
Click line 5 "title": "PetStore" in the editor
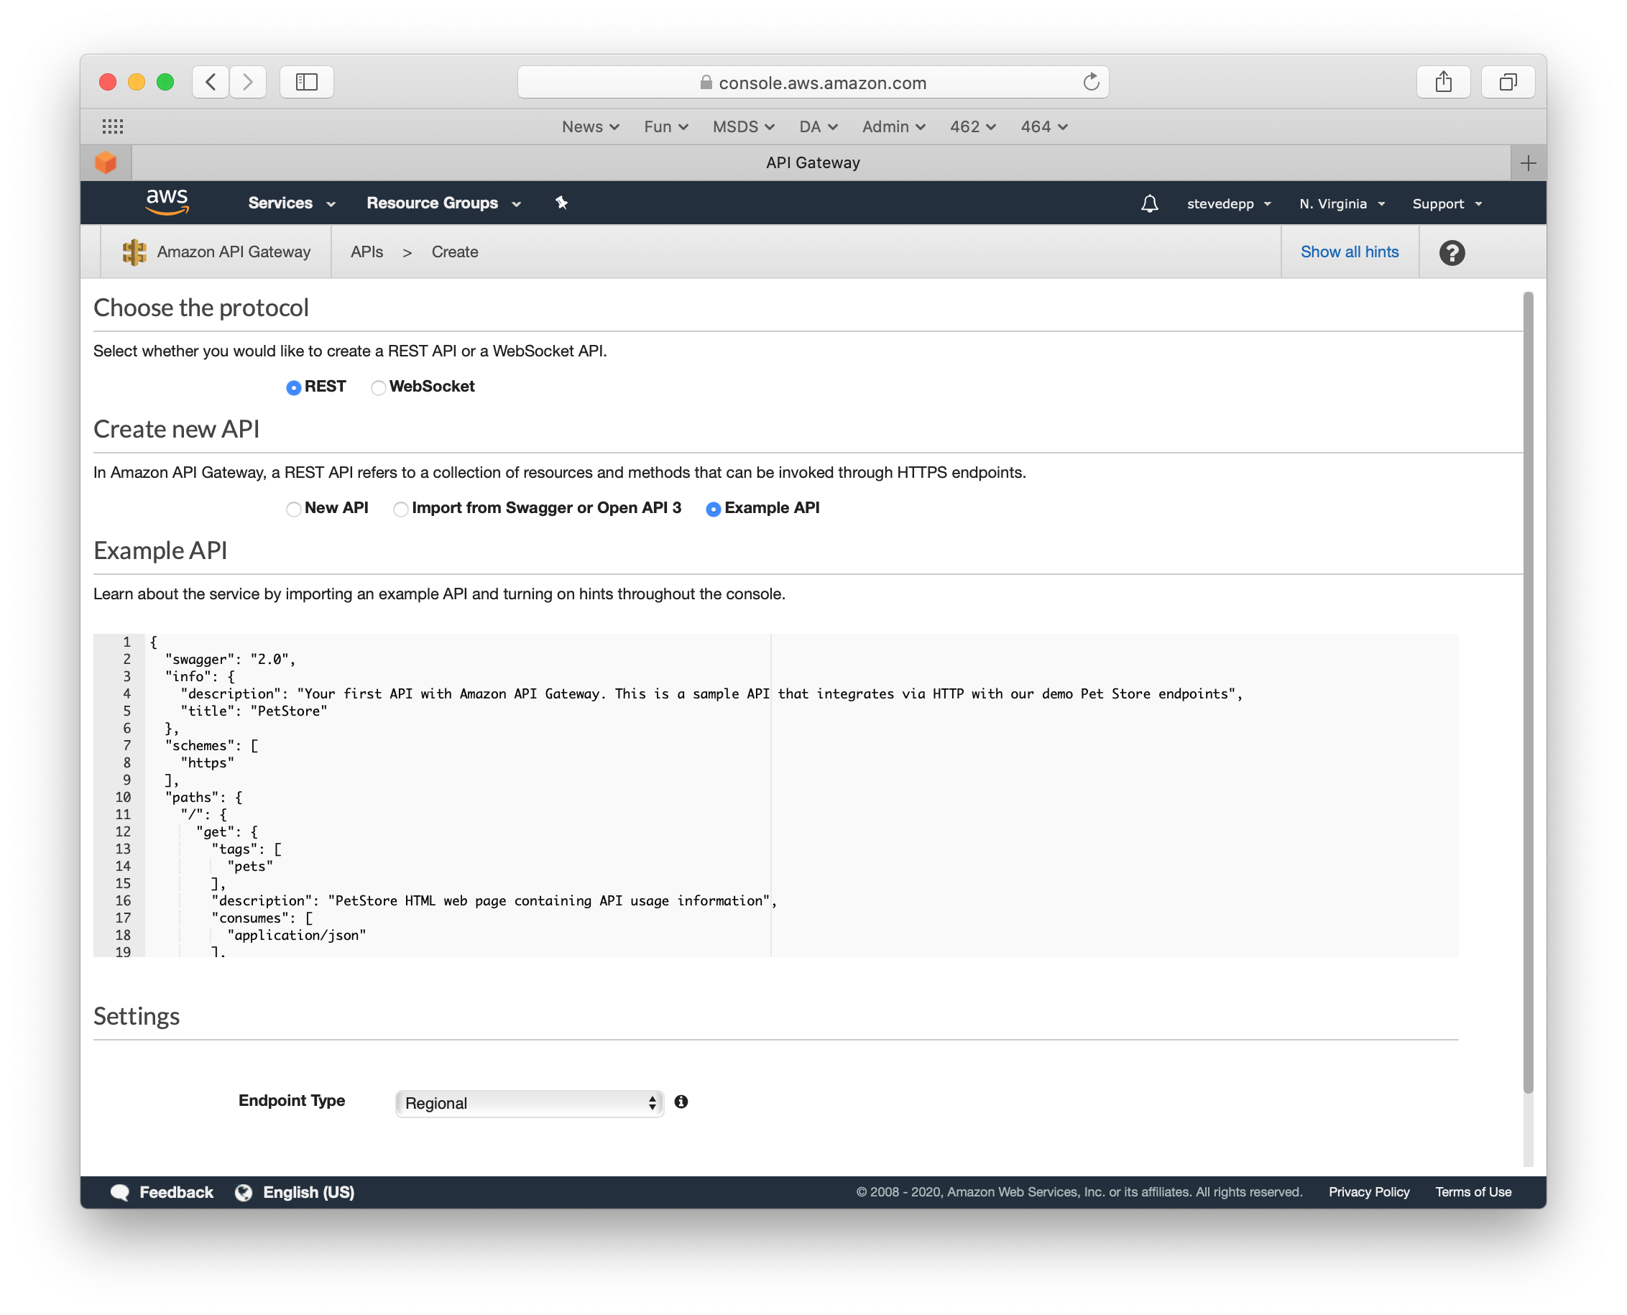[254, 711]
